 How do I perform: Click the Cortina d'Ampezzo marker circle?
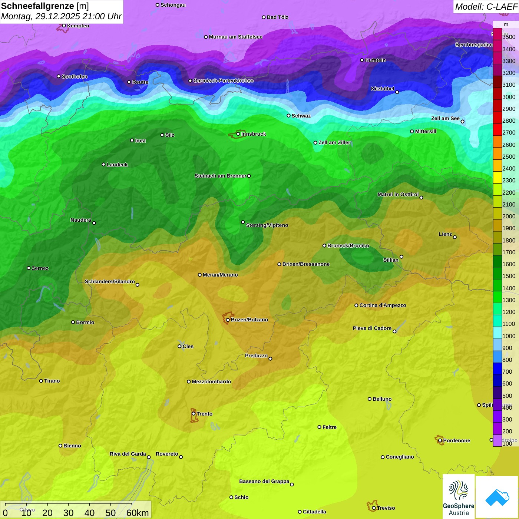356,305
